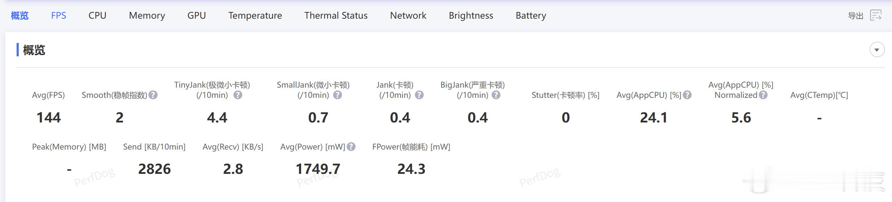
Task: Open the Network tab
Action: pos(408,15)
